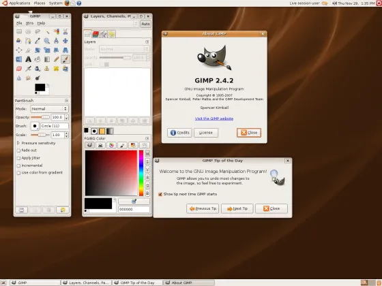Select the Shear tool
The height and width of the screenshot is (286, 382).
click(56, 50)
